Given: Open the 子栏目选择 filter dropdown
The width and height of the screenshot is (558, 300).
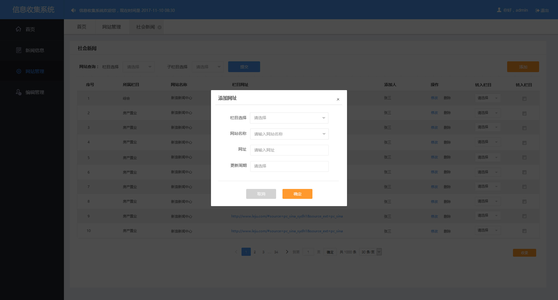Looking at the screenshot, I should coord(208,67).
